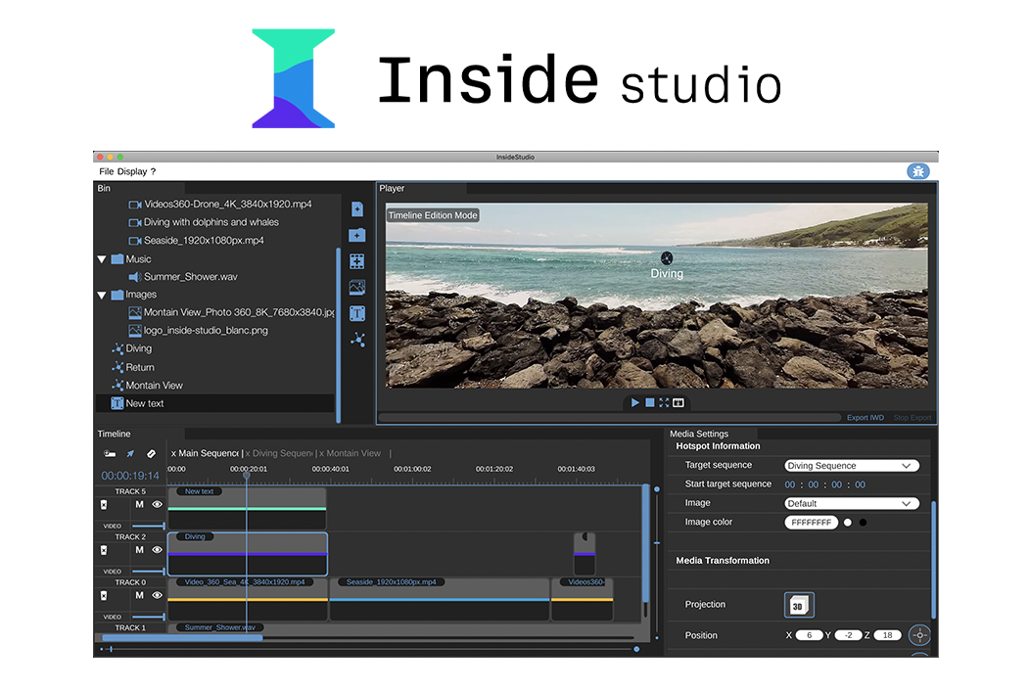
Task: Adjust TRACK 2 video opacity slider
Action: pyautogui.click(x=149, y=572)
